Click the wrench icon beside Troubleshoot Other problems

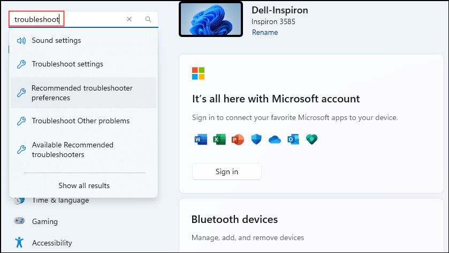(21, 121)
